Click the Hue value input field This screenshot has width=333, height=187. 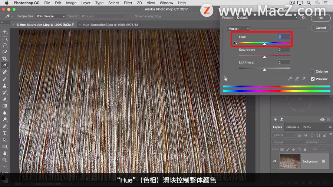(284, 37)
